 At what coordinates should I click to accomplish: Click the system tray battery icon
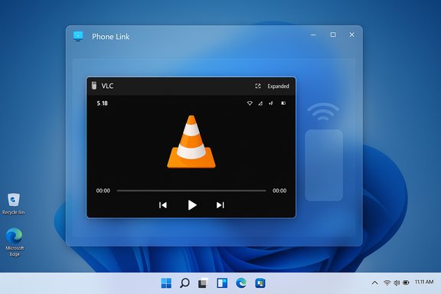click(406, 283)
